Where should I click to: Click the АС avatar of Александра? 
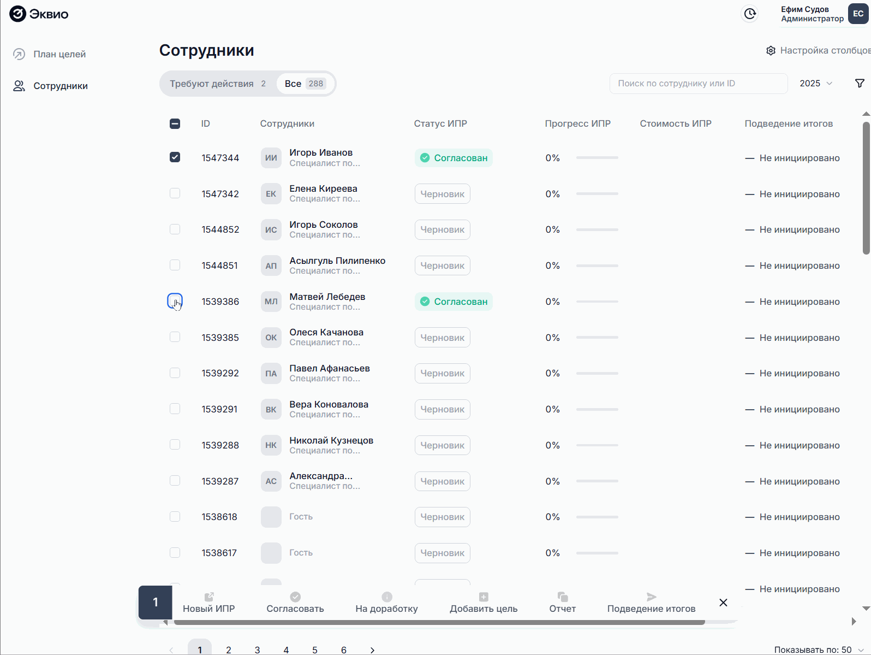(271, 481)
